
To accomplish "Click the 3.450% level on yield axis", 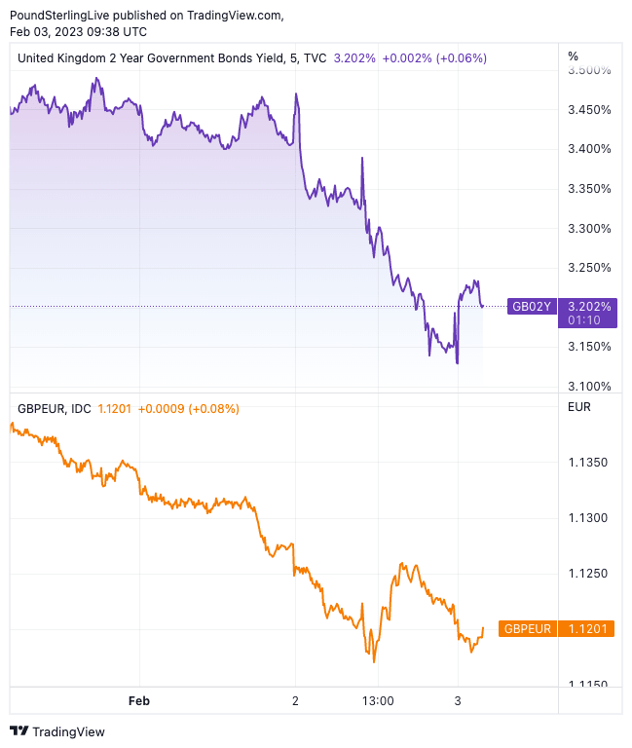I will 590,110.
